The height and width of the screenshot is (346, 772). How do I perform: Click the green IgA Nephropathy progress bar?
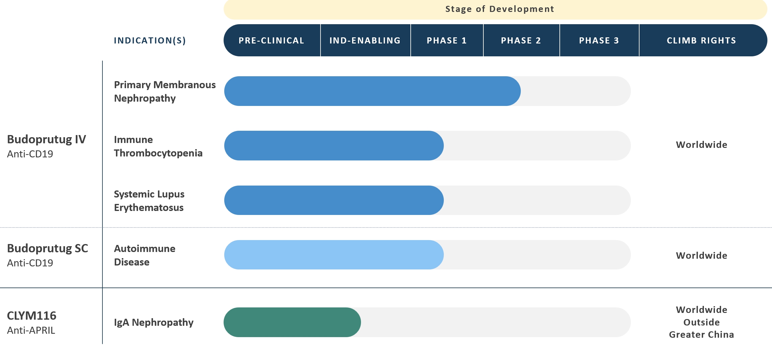coord(292,322)
